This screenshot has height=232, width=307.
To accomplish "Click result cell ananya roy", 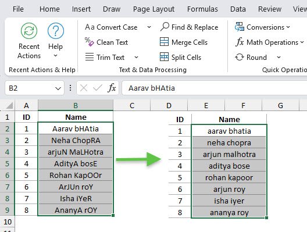I will (x=229, y=212).
